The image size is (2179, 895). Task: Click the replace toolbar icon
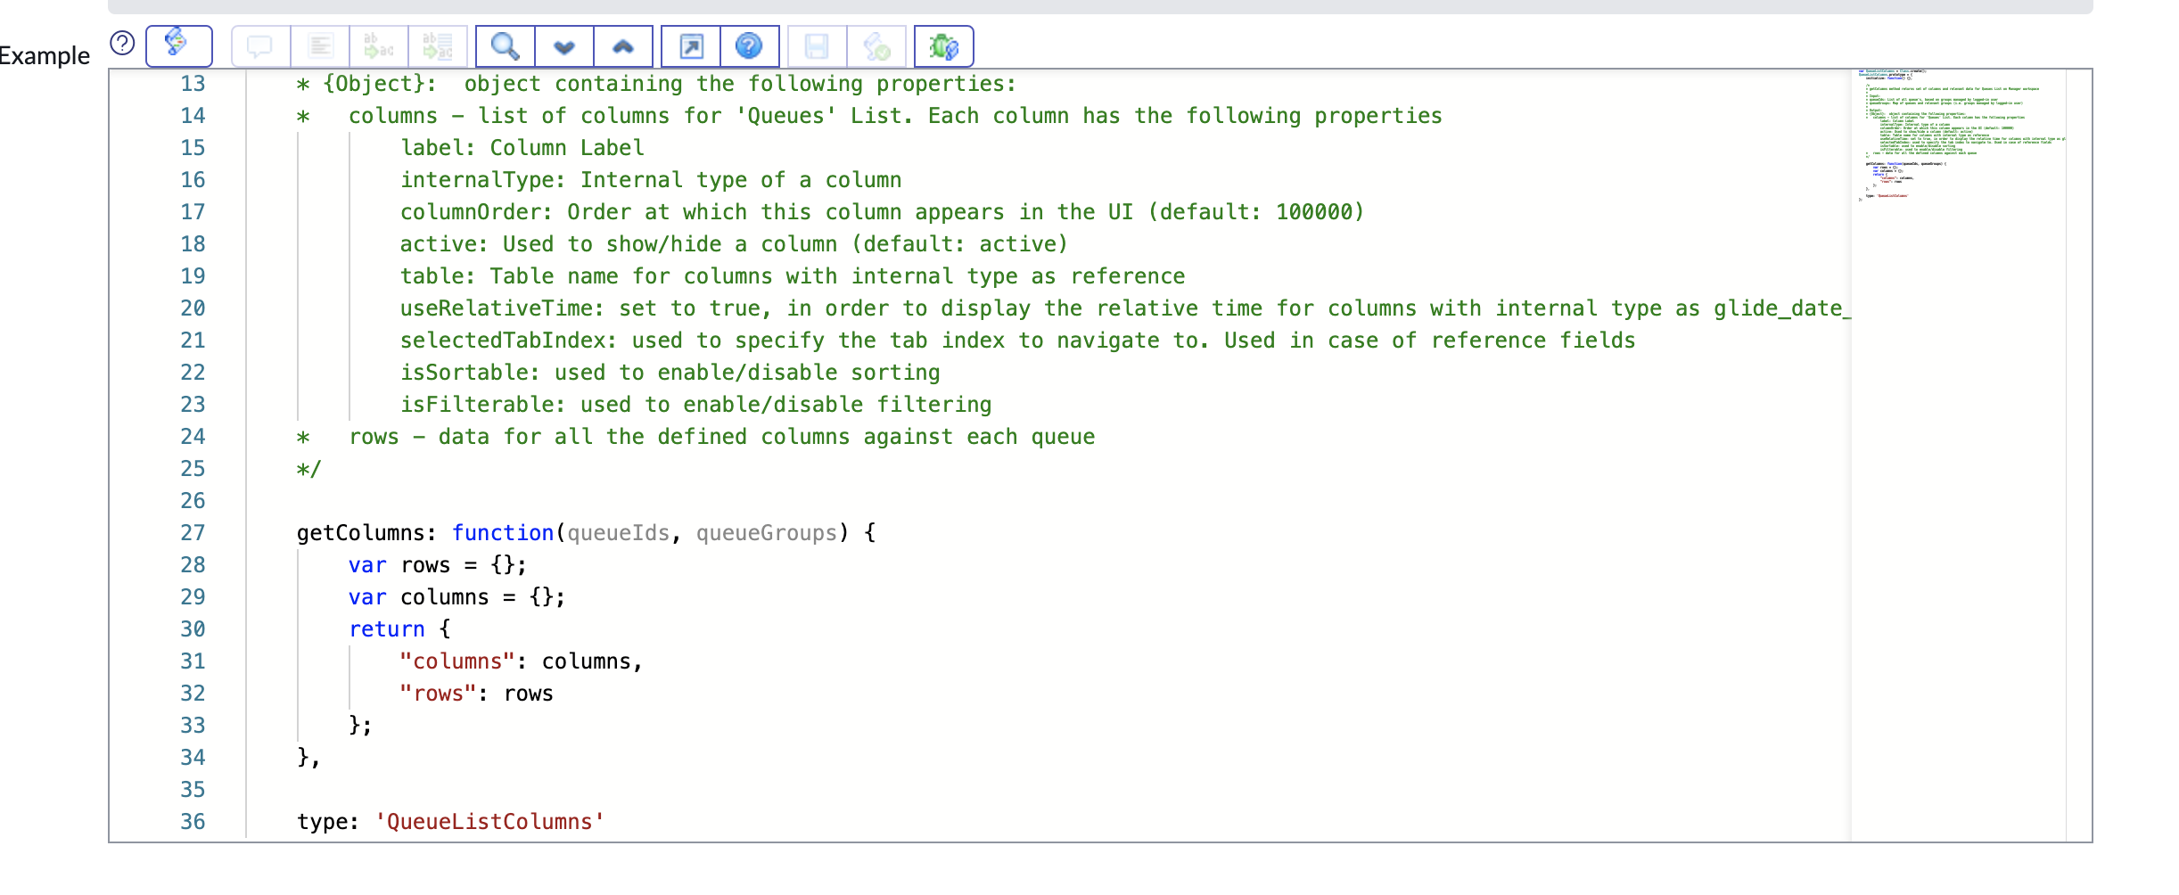click(379, 45)
